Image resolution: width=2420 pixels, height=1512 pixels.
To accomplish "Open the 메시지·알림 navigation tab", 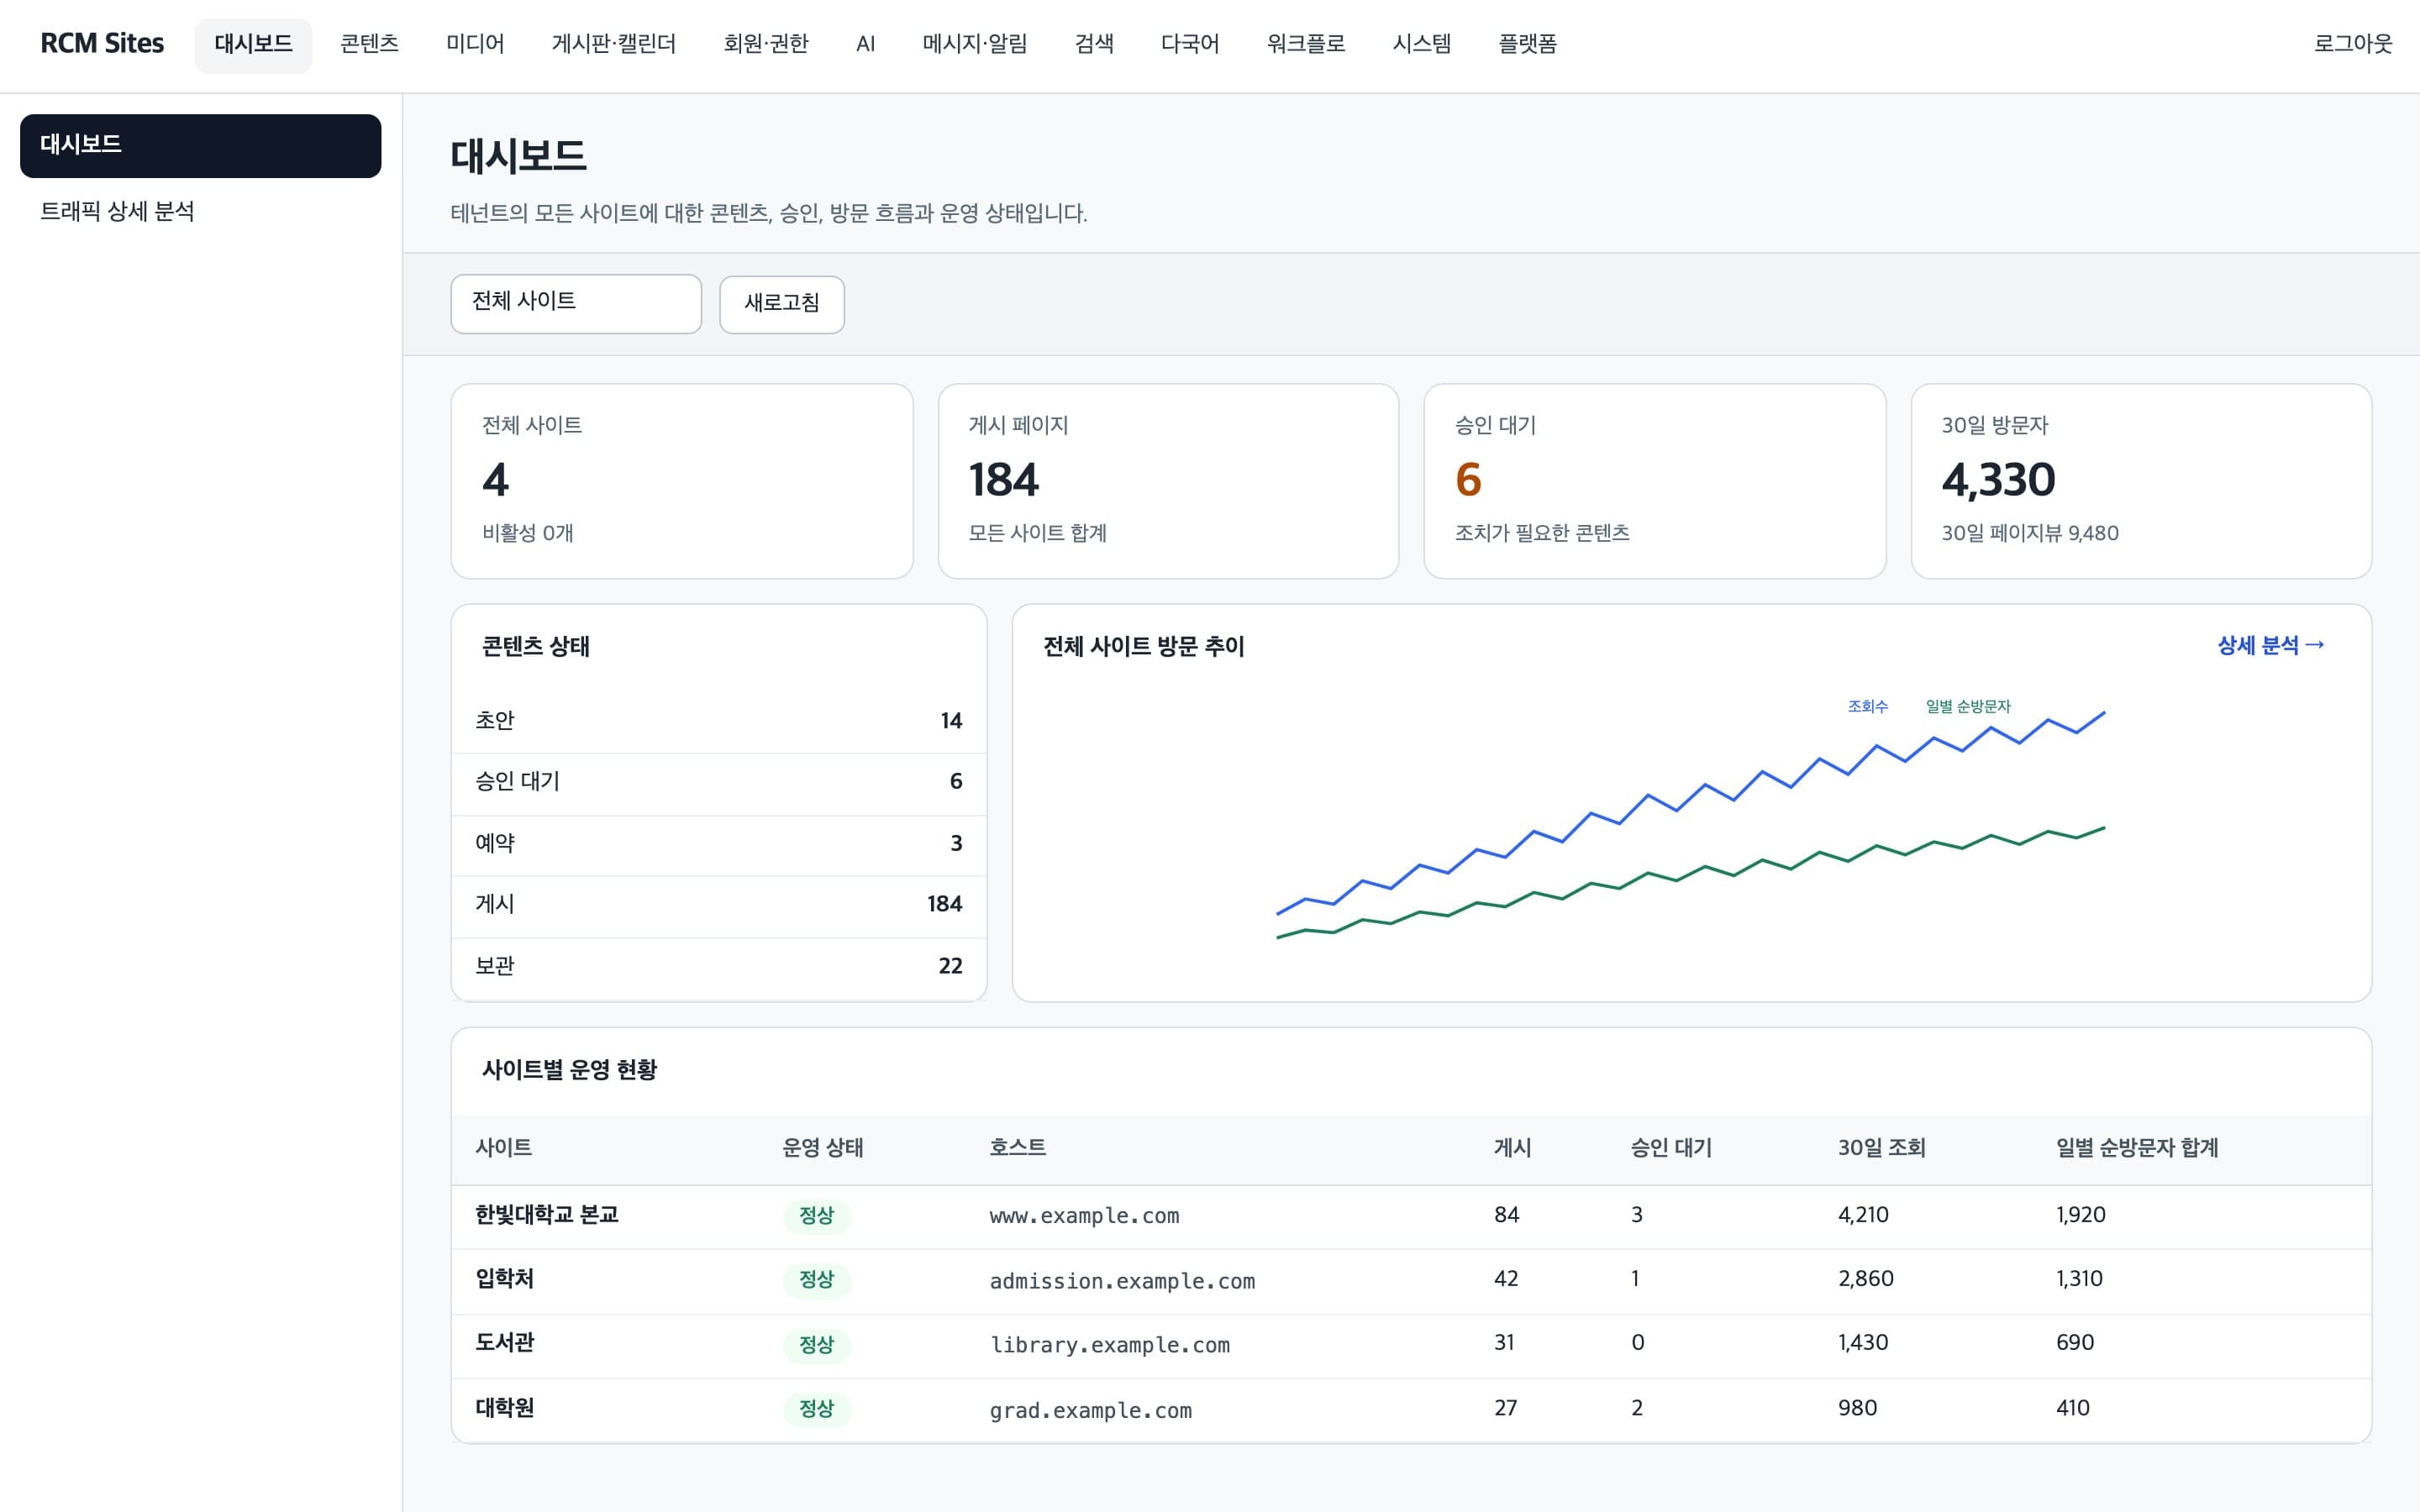I will [x=974, y=44].
